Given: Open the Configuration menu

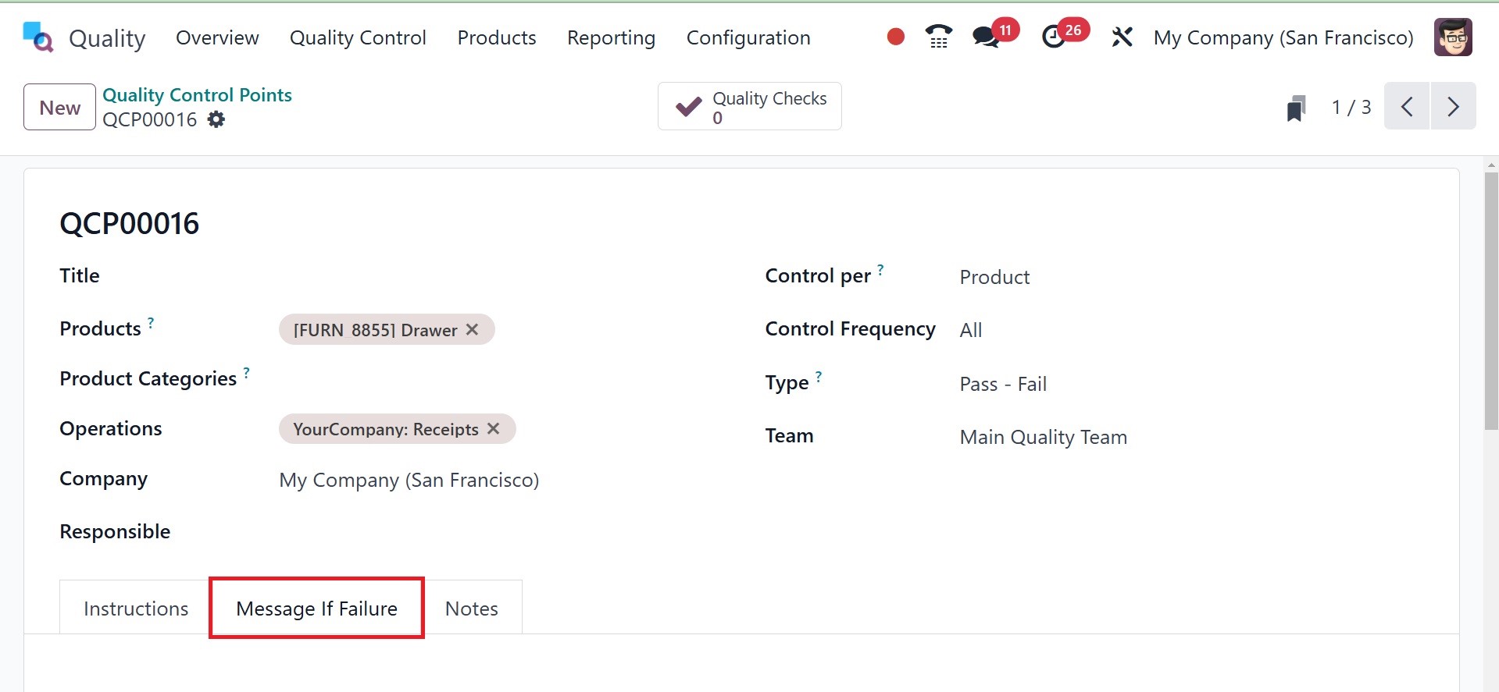Looking at the screenshot, I should coord(748,37).
